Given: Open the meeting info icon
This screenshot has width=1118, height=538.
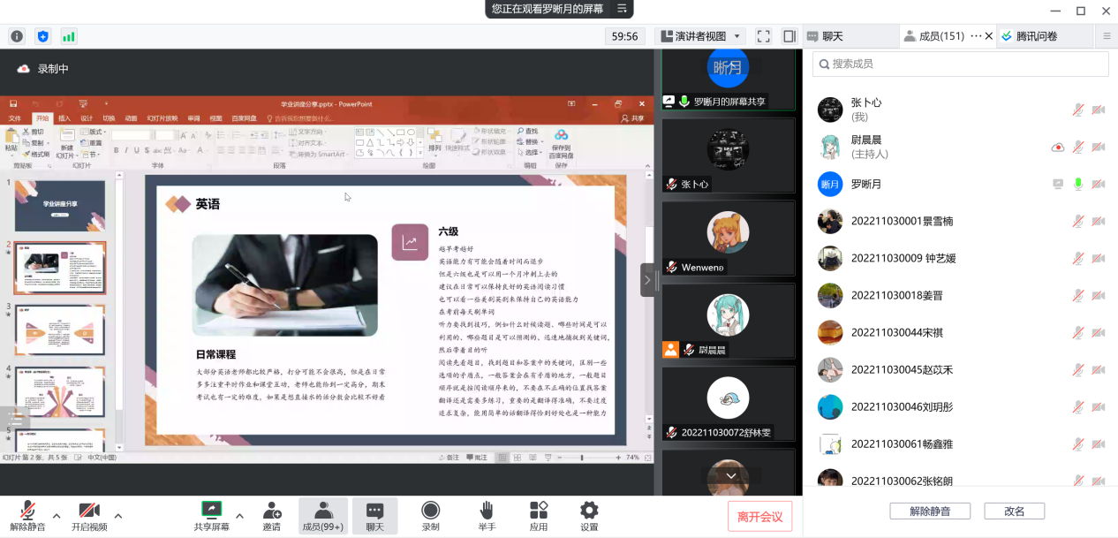Looking at the screenshot, I should pyautogui.click(x=17, y=36).
